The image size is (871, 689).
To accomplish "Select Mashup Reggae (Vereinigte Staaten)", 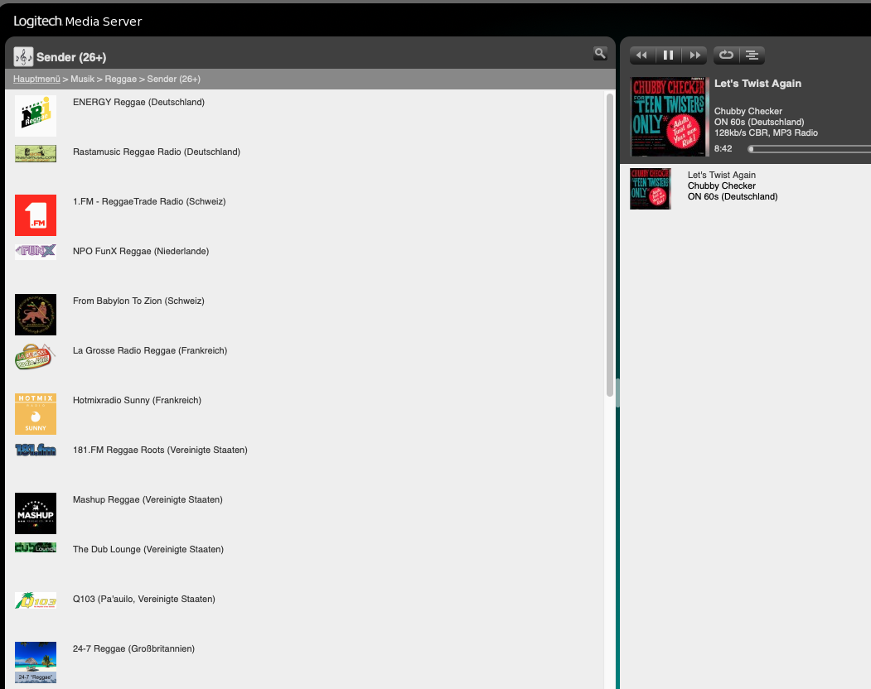I will point(148,499).
